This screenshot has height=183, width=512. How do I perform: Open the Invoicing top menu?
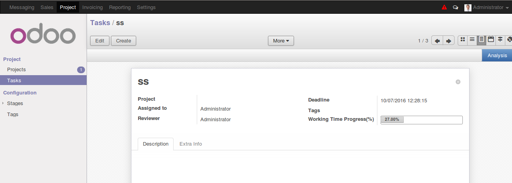point(92,7)
